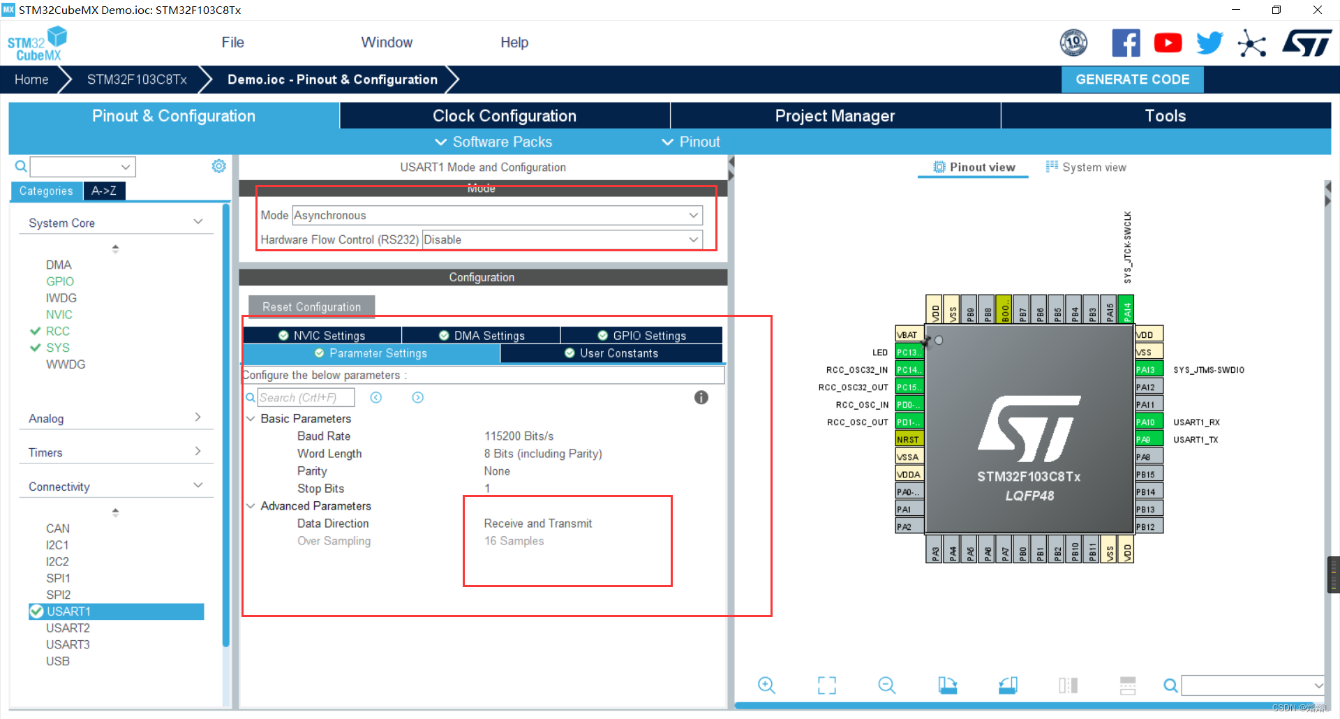Open the Software Packs dropdown
Image resolution: width=1340 pixels, height=719 pixels.
click(493, 142)
